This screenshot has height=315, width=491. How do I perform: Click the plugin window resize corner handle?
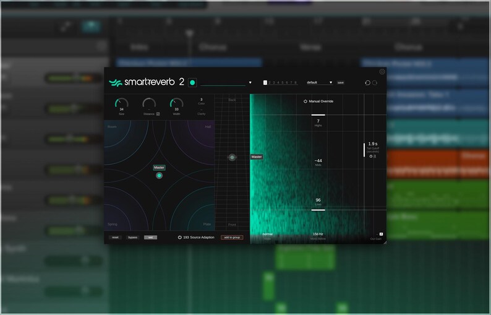point(385,242)
